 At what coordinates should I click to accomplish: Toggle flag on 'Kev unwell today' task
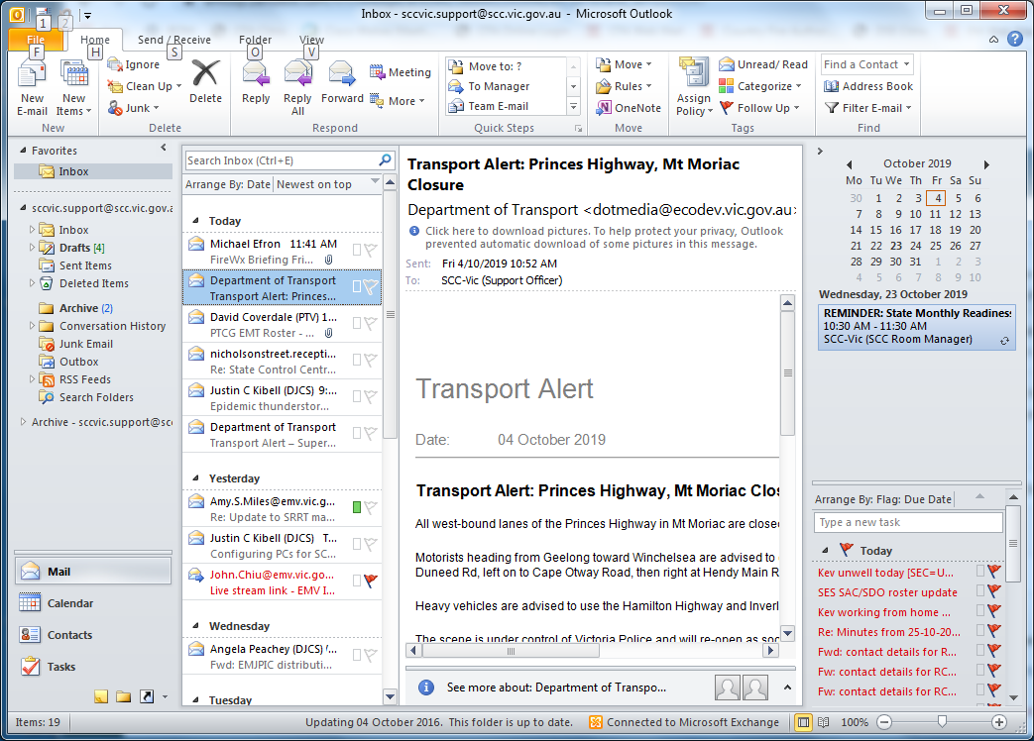click(993, 572)
